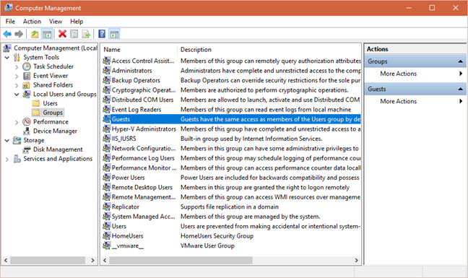The width and height of the screenshot is (468, 278).
Task: Click left arrow of list pane scrollbar
Action: click(105, 261)
